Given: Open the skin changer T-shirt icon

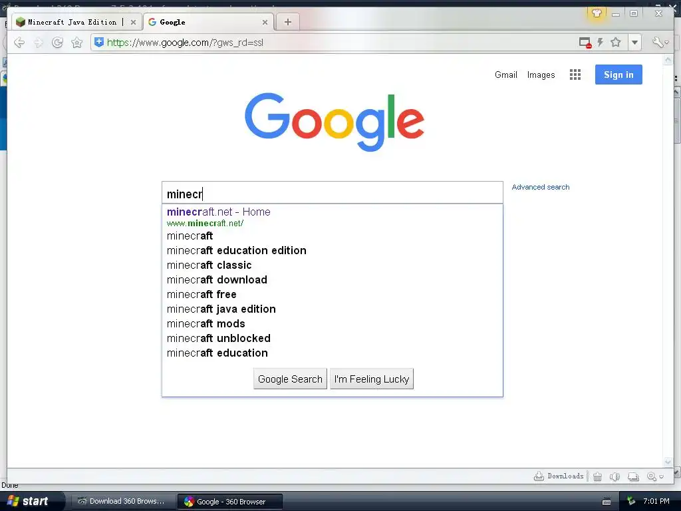Looking at the screenshot, I should pyautogui.click(x=597, y=13).
